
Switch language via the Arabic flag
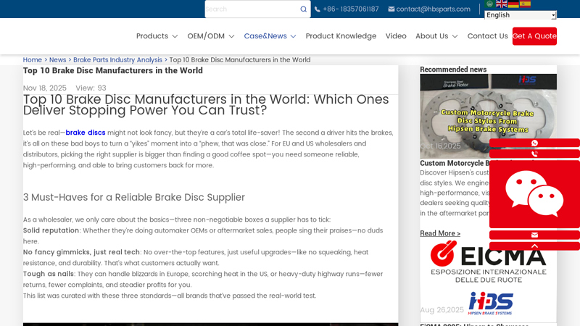point(490,4)
